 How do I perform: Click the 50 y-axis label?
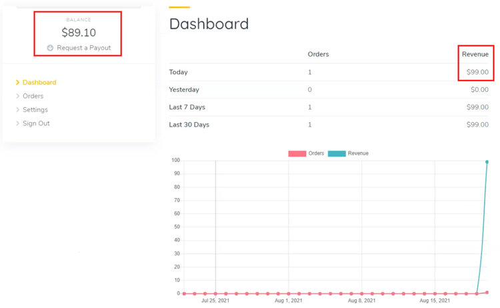[x=177, y=227]
